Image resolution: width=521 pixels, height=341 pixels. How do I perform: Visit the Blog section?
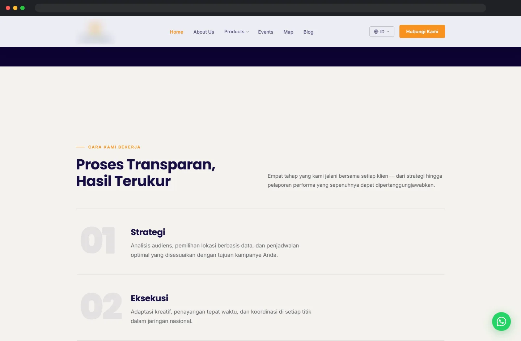point(308,32)
